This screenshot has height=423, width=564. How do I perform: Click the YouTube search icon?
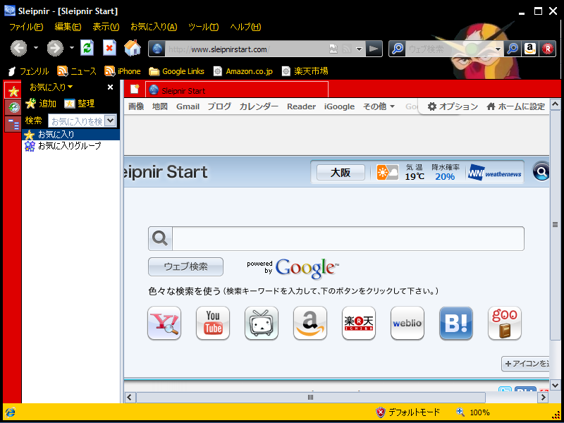point(213,323)
